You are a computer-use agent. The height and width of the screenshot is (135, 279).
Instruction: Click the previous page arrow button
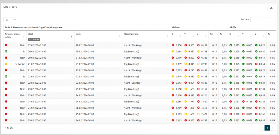[262, 128]
